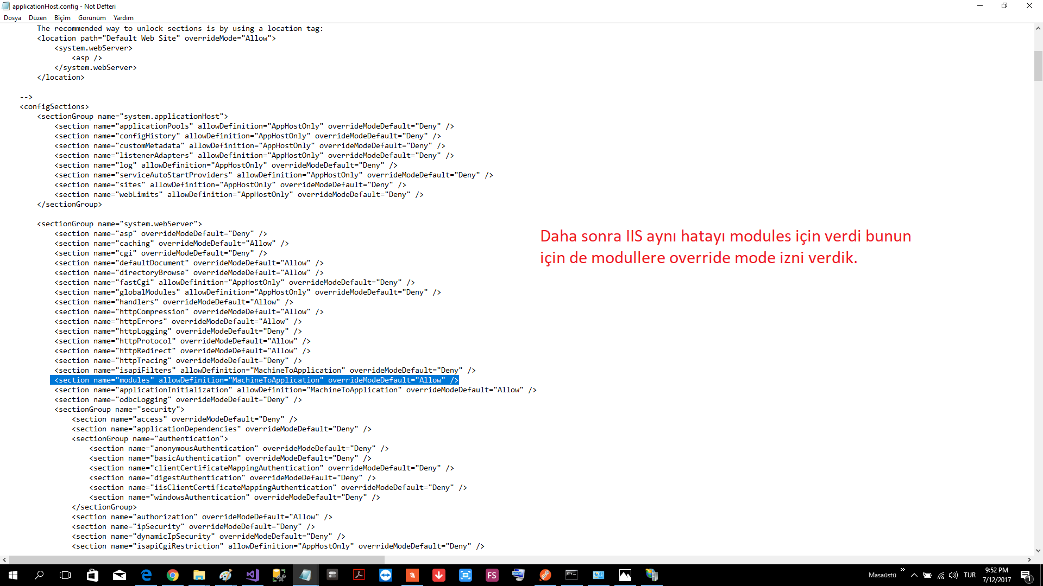Open taskbar search magnifier
Screen dimensions: 1043x586
point(39,575)
